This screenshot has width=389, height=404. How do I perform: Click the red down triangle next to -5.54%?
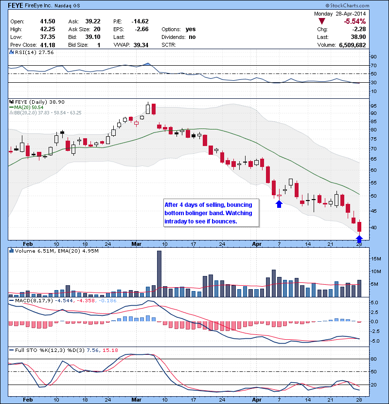321,21
